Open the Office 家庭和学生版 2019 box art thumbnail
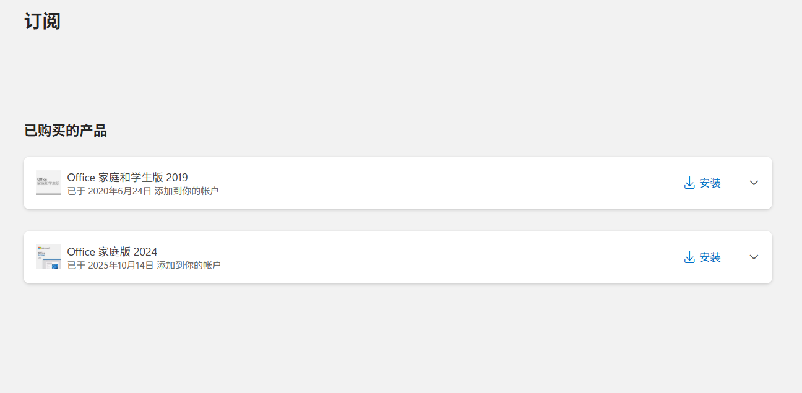 point(48,183)
